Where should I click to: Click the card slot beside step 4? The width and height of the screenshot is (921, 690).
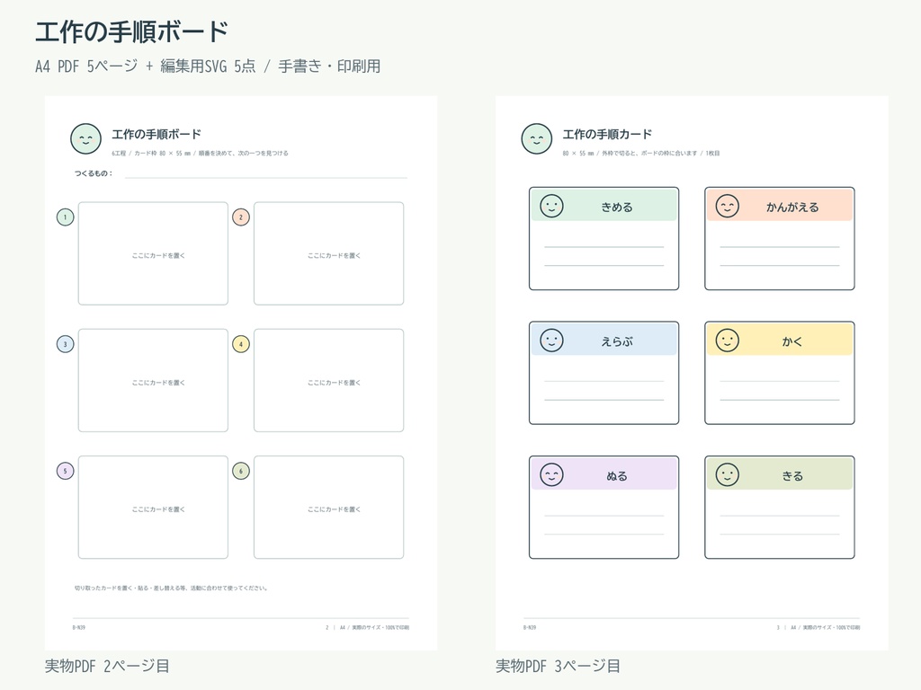(329, 380)
